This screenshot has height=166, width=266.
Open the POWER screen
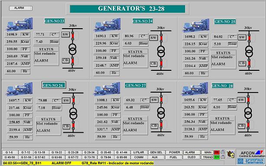coord(174,152)
